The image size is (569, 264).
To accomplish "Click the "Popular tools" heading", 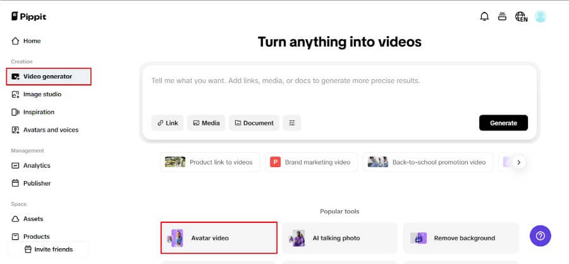I will (x=340, y=211).
